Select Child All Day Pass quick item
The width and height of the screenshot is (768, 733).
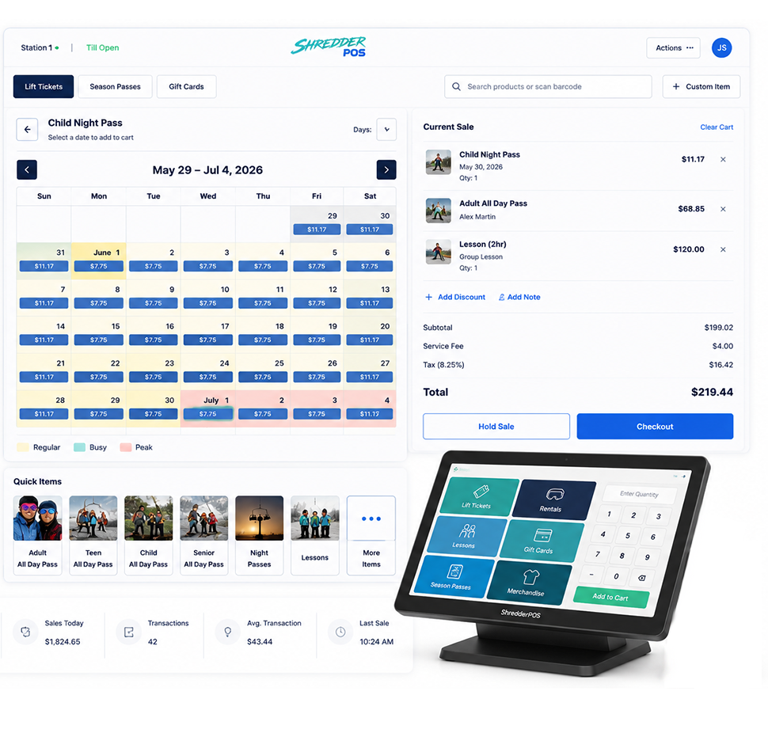point(148,535)
